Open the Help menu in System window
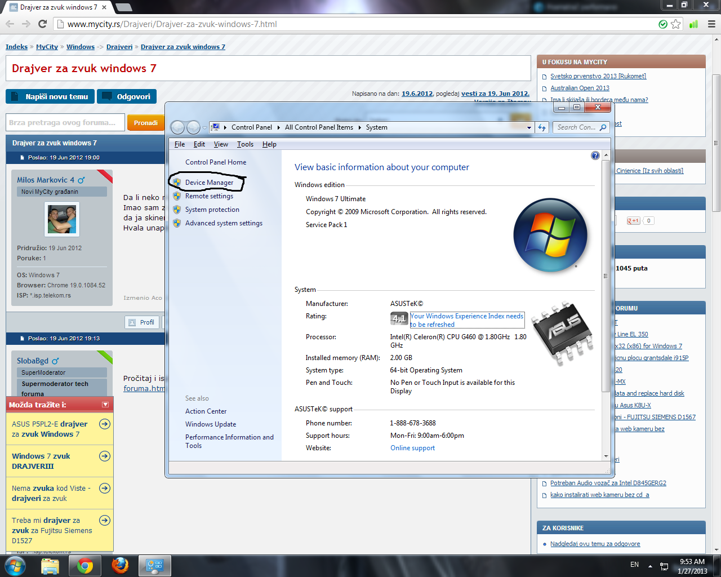 pos(269,144)
